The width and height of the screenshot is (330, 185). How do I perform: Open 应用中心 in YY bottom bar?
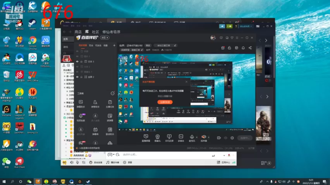[223, 162]
